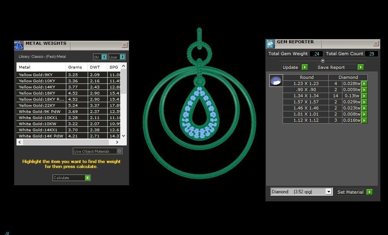
Task: Select Yellow Gold:10KY row
Action: coord(69,81)
